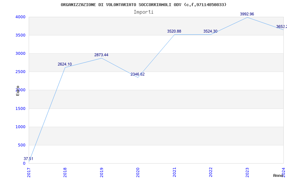
Task: Click the chart title ORGANIZZAZIONE DI VOLONTARIATO SOCCORRIAMOLI
Action: point(143,5)
